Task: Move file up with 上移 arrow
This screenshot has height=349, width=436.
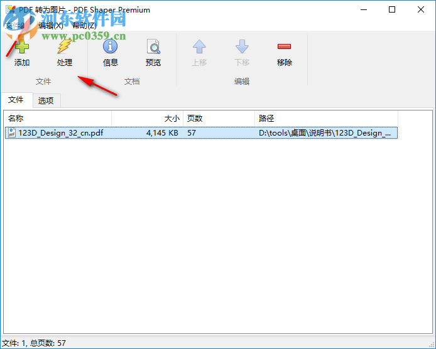Action: [199, 46]
